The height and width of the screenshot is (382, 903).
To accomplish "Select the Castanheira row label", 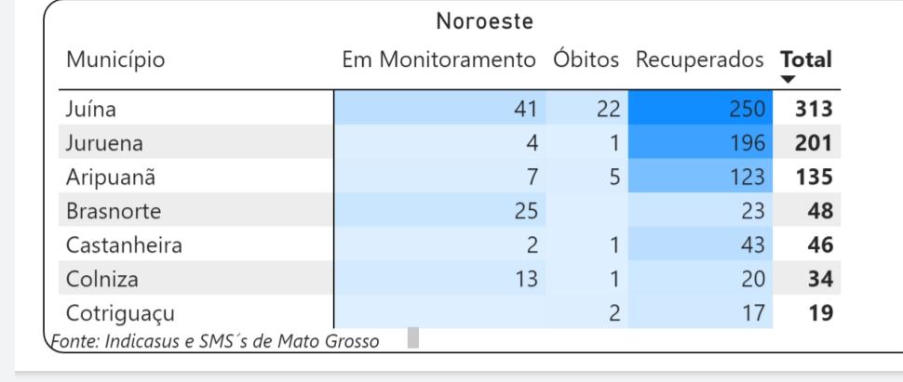I will click(124, 245).
